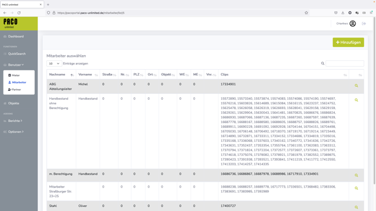Click the site lock security icon
376x211 pixels.
[54, 13]
